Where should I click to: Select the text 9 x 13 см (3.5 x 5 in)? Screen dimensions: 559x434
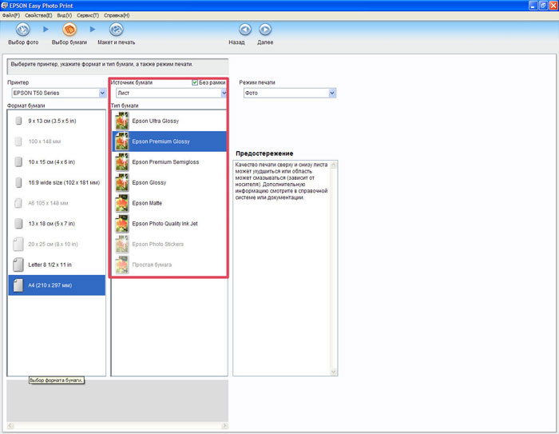[53, 121]
